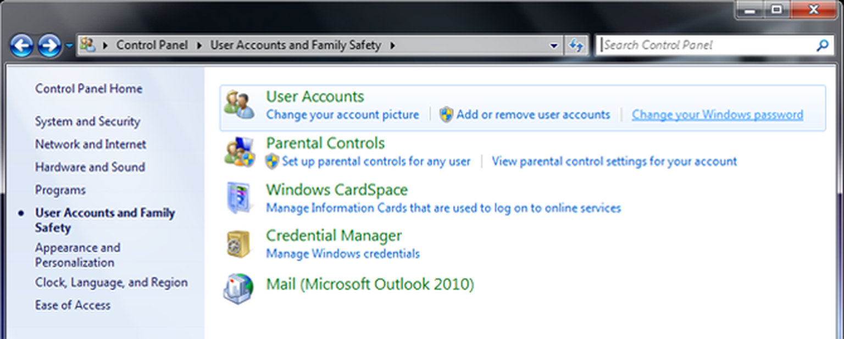
Task: Open Programs category in sidebar
Action: coord(60,190)
